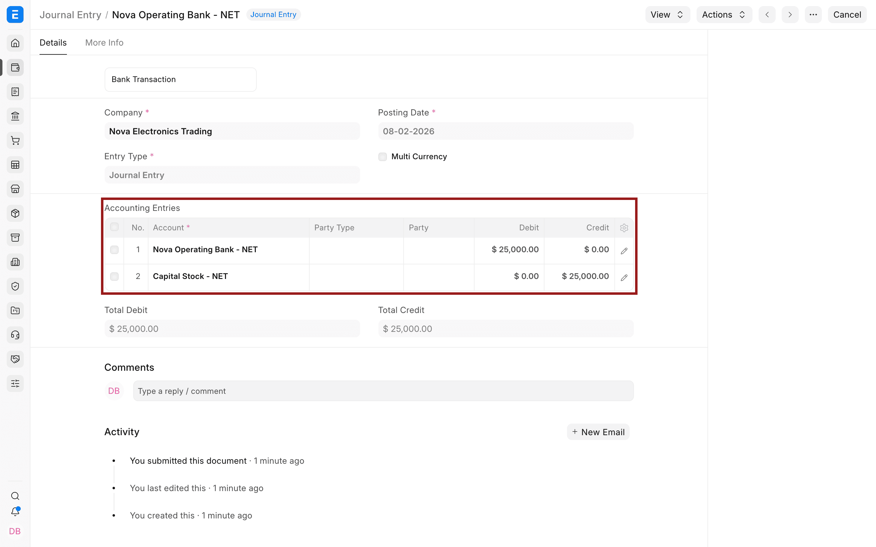Click the Journal Entry type badge

[273, 15]
